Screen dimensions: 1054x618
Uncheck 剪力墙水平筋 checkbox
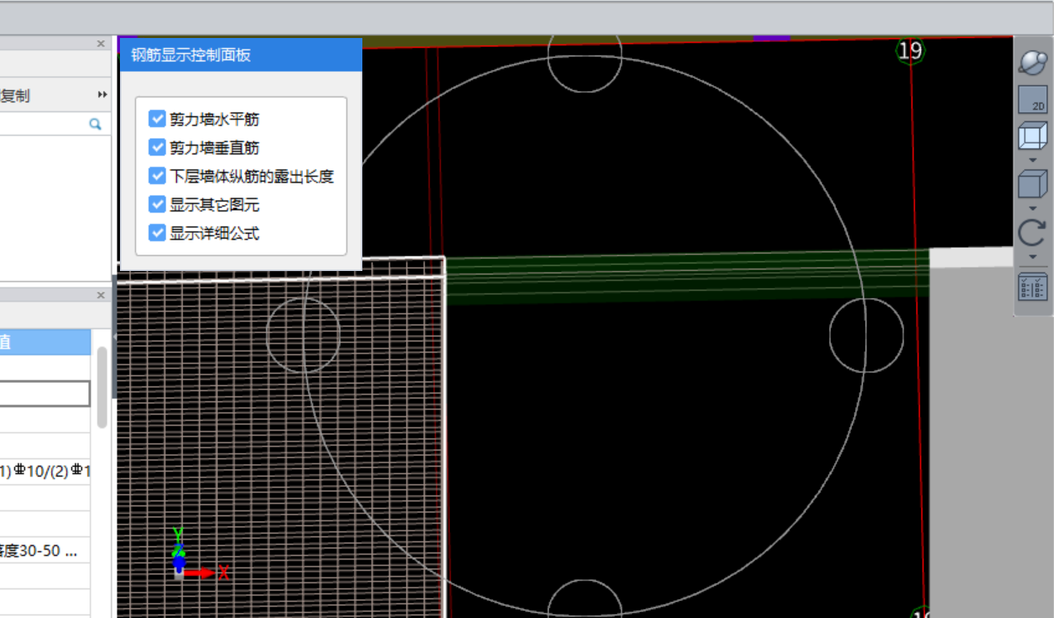157,119
